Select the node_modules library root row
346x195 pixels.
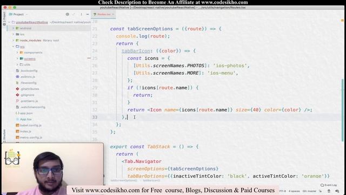tap(49, 40)
